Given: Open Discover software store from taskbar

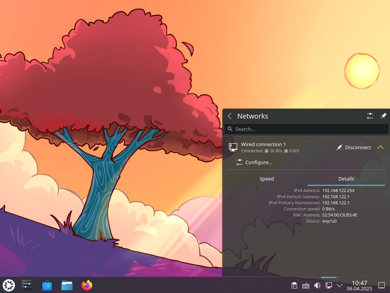Looking at the screenshot, I should (x=47, y=285).
